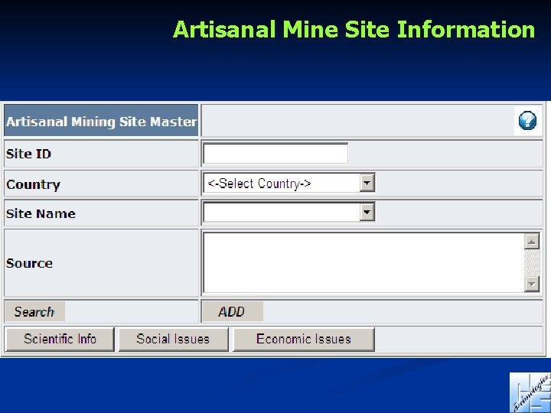Click the Artisanal Mine Site Information title
Viewport: 551px width, 413px height.
354,29
